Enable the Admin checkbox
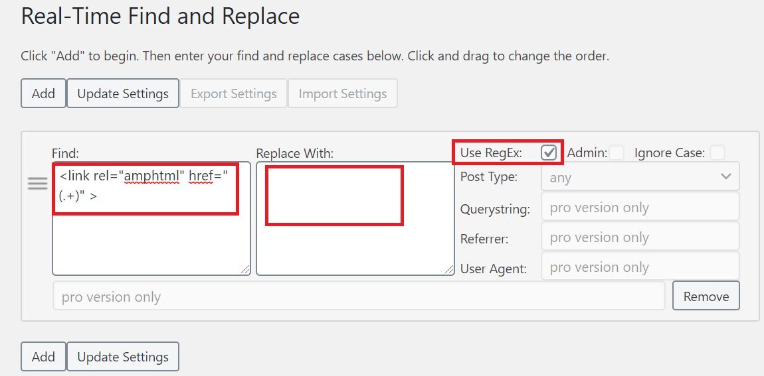The width and height of the screenshot is (764, 376). [x=617, y=153]
